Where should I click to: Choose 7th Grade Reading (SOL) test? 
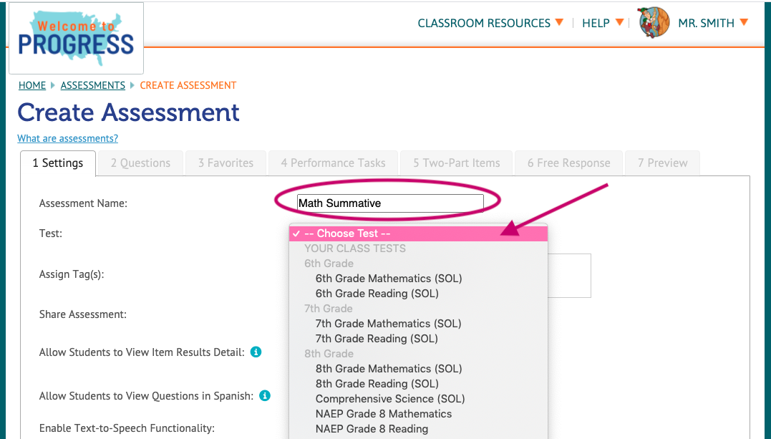pos(376,339)
